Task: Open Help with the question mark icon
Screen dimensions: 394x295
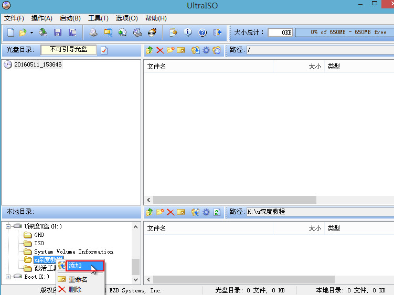Action: [203, 32]
